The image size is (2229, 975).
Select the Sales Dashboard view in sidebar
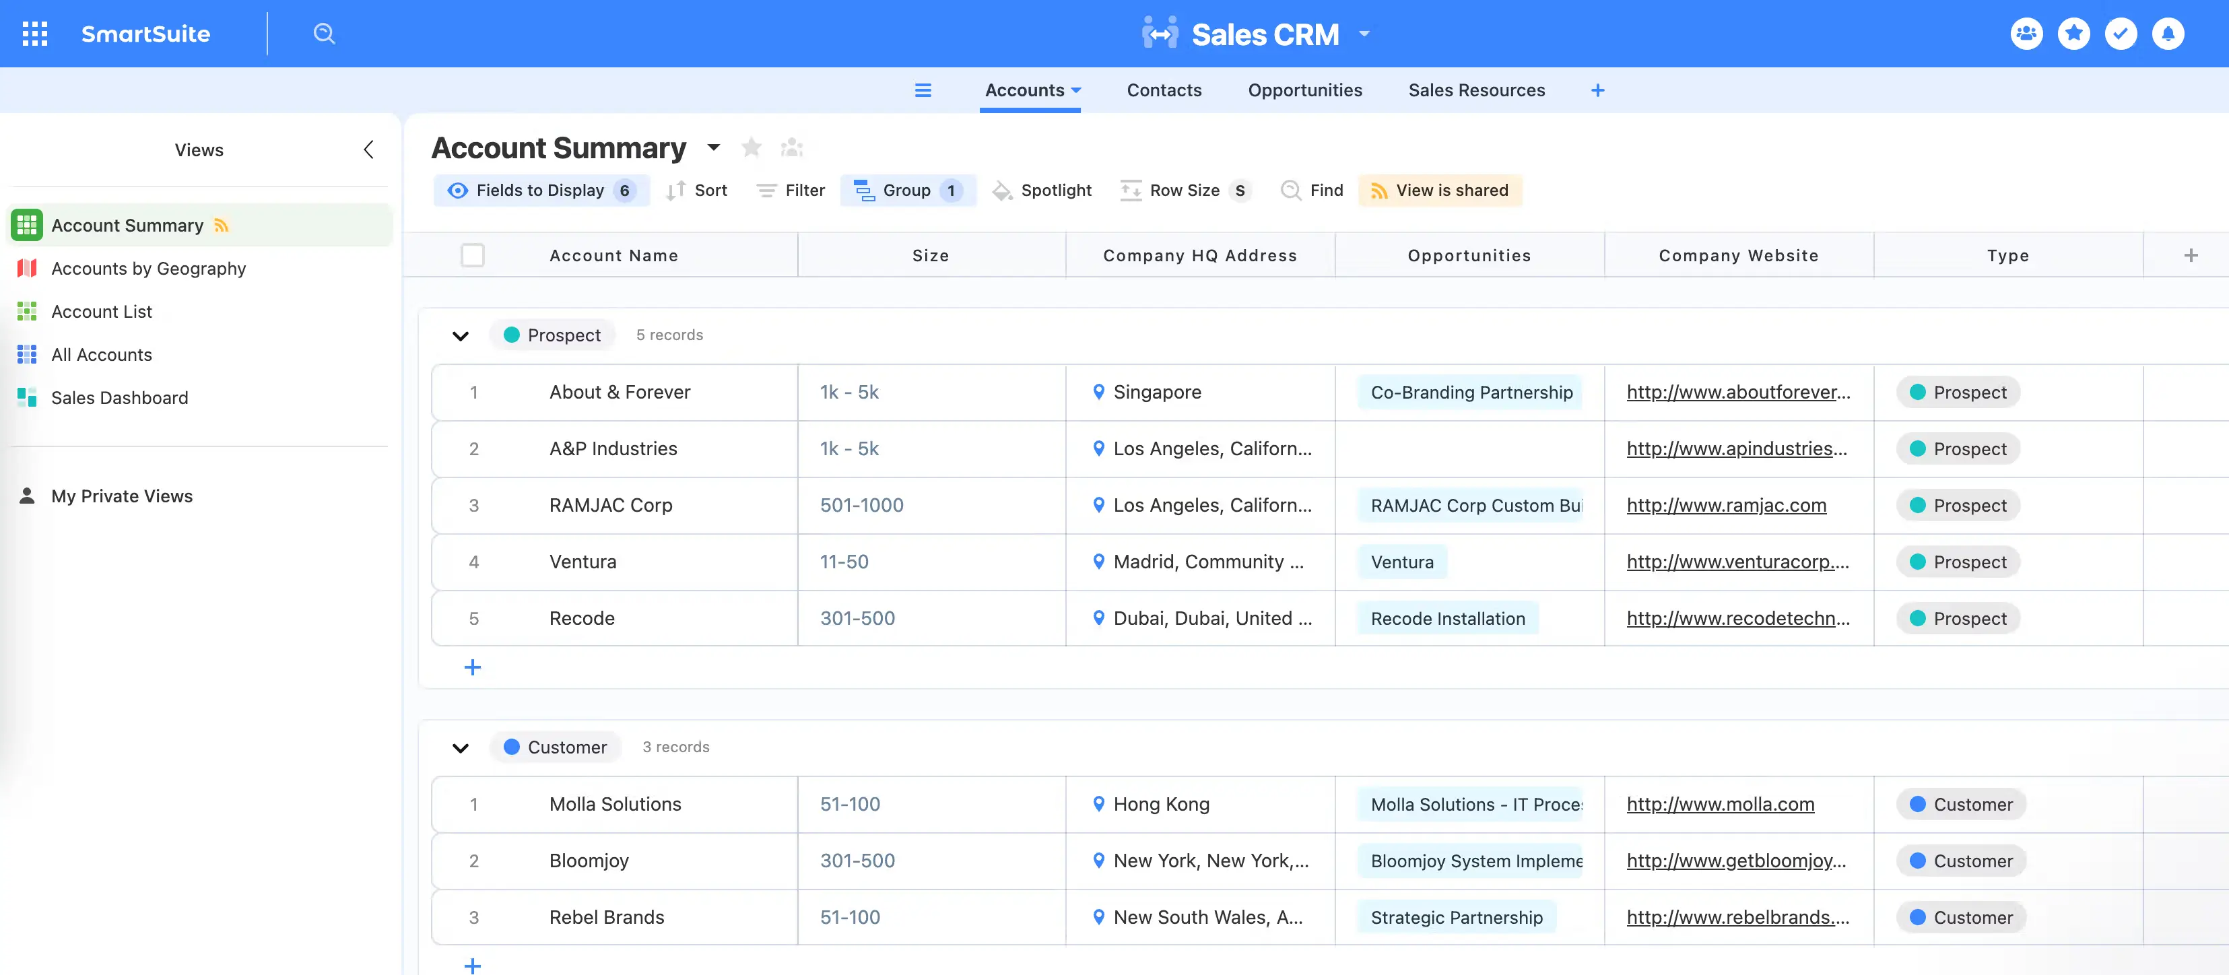click(119, 398)
